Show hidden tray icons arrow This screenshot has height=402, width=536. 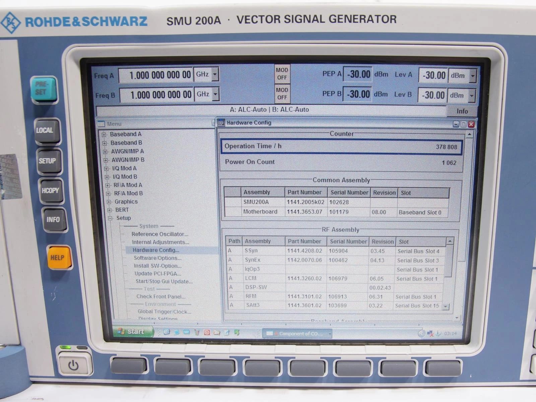point(422,333)
